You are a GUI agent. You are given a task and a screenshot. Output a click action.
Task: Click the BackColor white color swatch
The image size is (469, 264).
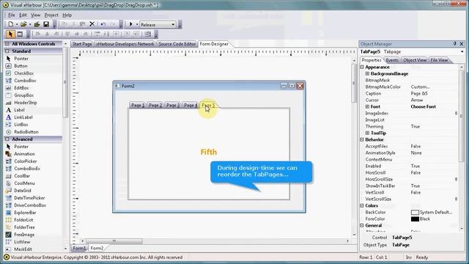coord(415,212)
